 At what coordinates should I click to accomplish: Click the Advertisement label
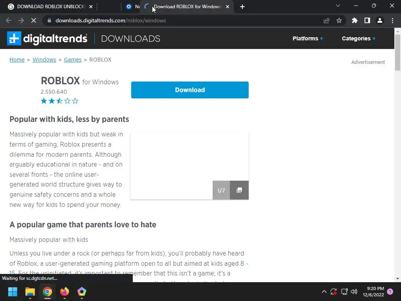[368, 62]
